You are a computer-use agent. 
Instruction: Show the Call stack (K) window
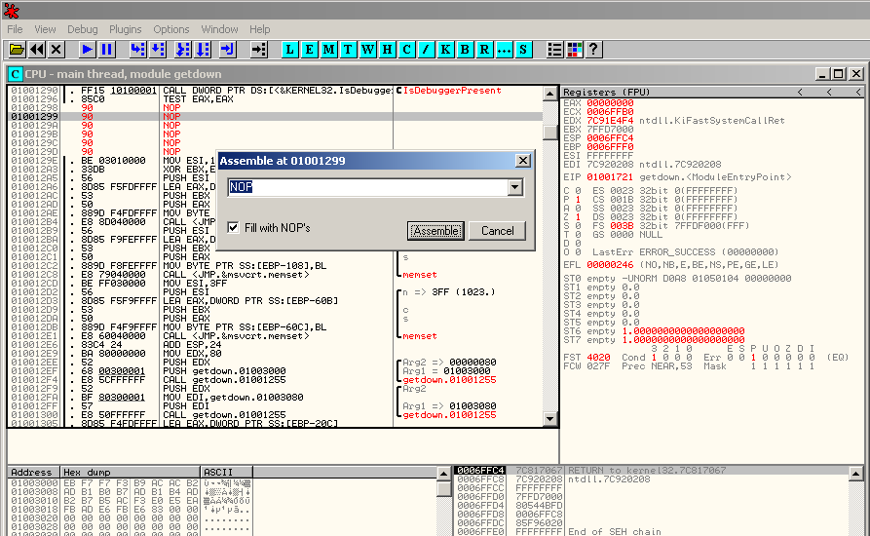click(445, 49)
